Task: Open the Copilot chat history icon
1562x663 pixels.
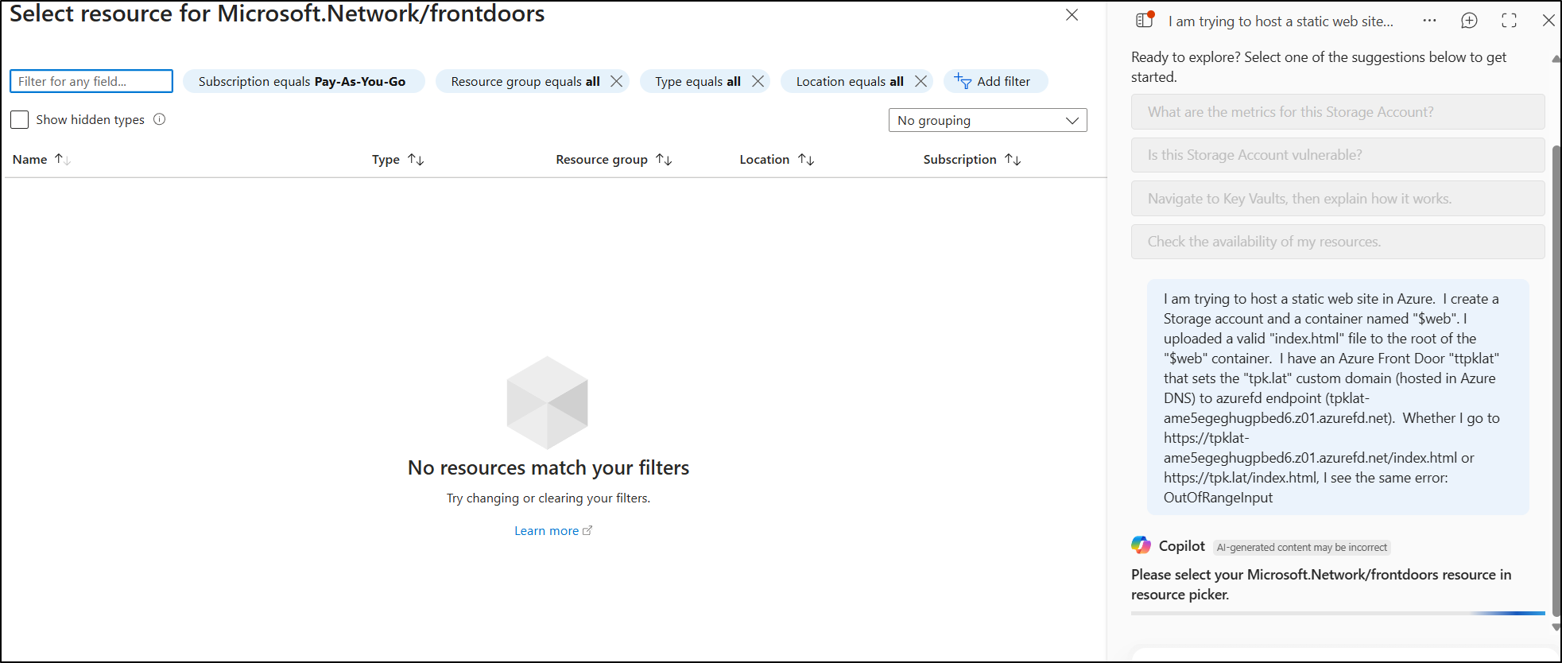Action: [1145, 21]
